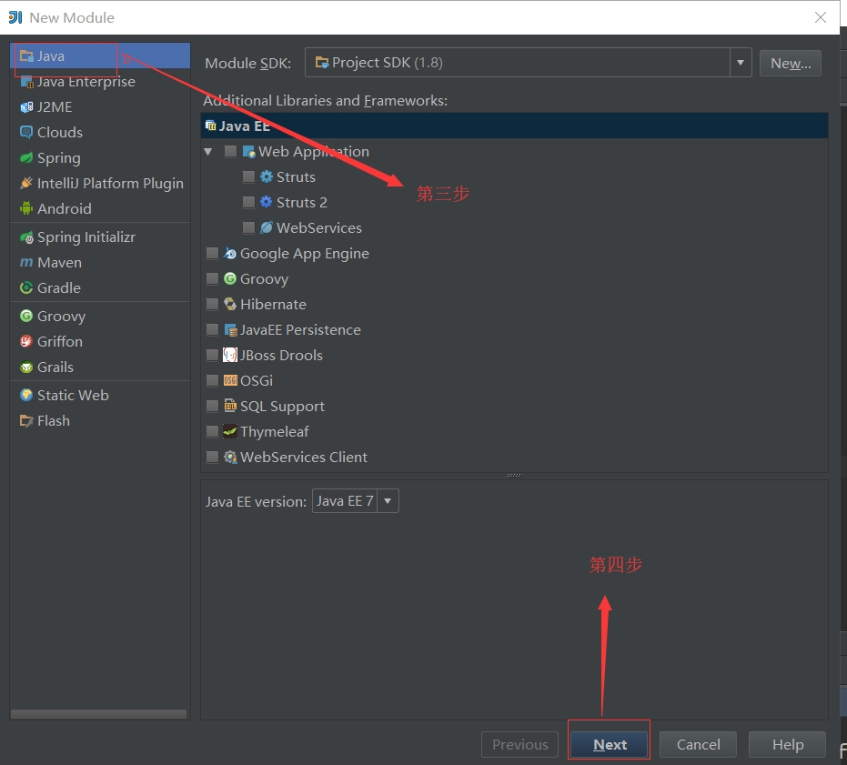Click the OSGi checkbox
Viewport: 847px width, 765px height.
click(212, 380)
